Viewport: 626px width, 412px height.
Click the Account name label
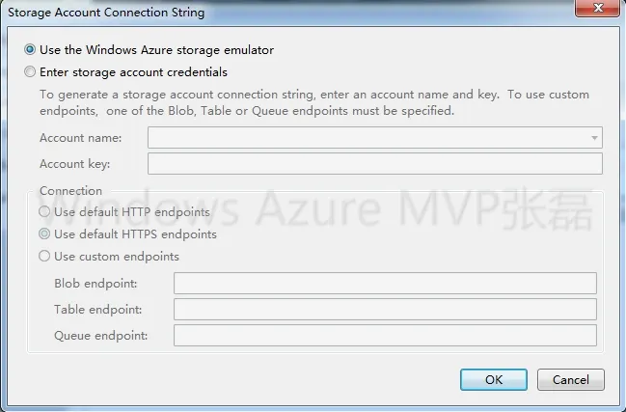pos(80,139)
